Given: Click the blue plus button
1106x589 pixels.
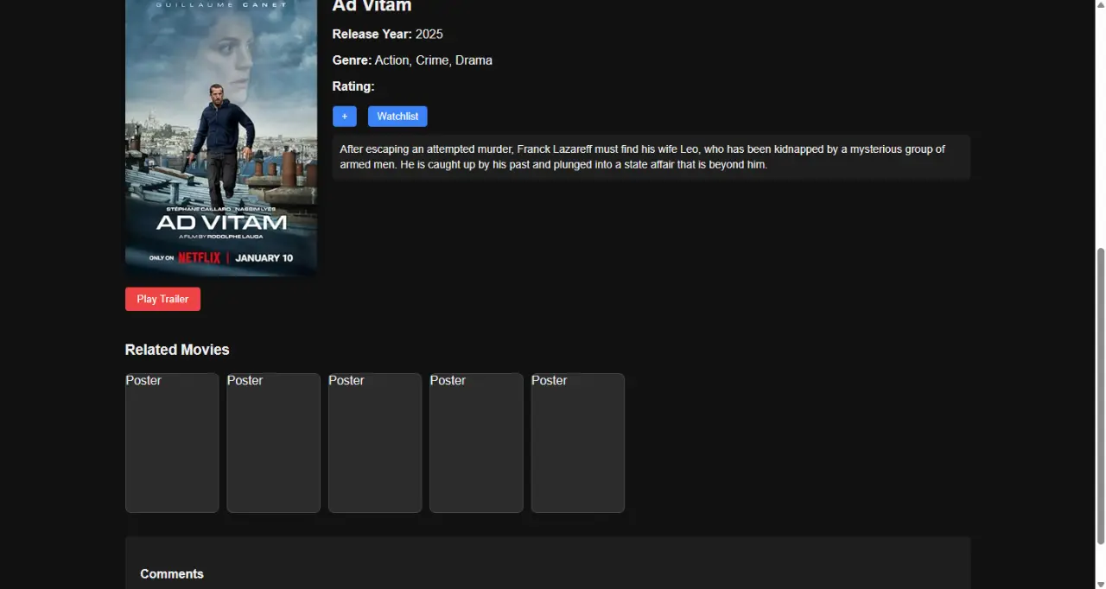Looking at the screenshot, I should click(344, 117).
